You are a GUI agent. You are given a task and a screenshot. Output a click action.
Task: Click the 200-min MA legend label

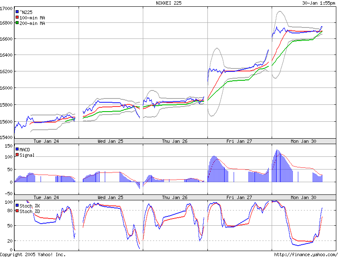(x=33, y=23)
